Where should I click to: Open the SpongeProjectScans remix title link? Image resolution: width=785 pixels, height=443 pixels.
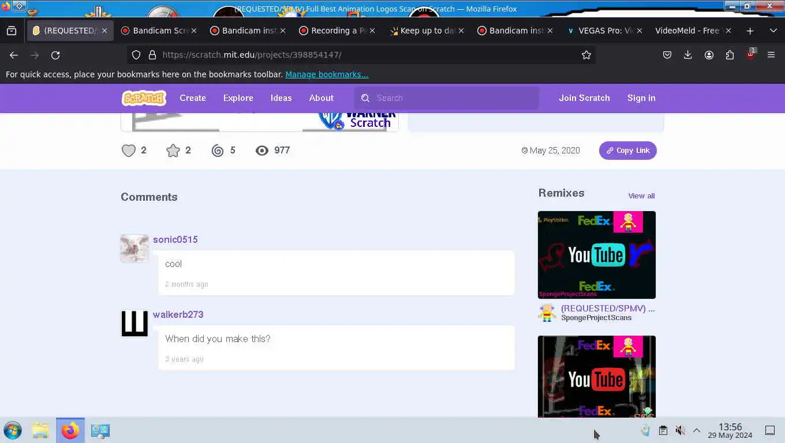[x=608, y=309]
